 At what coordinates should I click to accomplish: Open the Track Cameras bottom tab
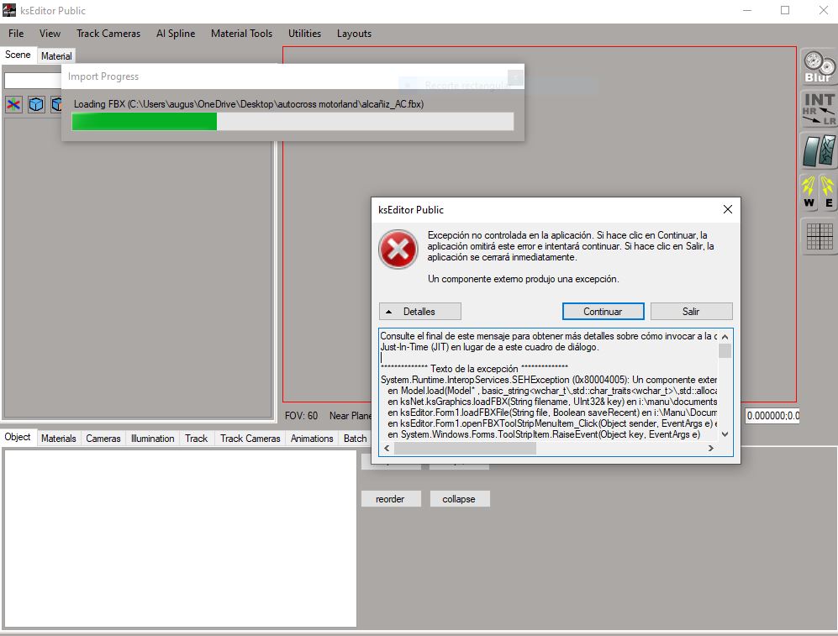point(250,439)
